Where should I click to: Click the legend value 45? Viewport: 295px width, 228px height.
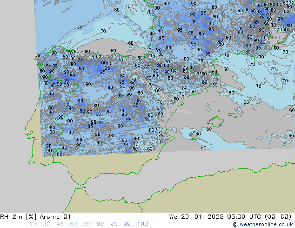click(x=60, y=224)
